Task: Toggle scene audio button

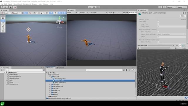Action: tap(55, 13)
